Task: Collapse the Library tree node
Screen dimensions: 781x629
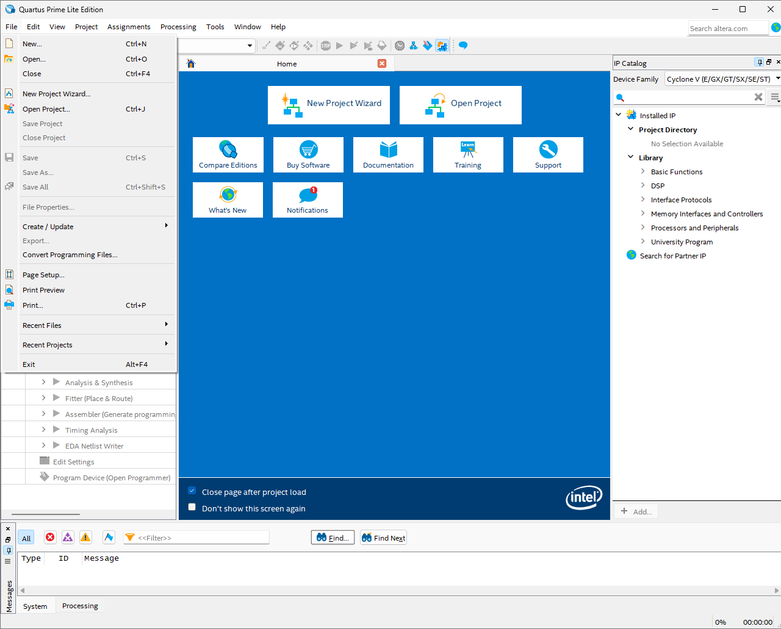Action: click(631, 157)
